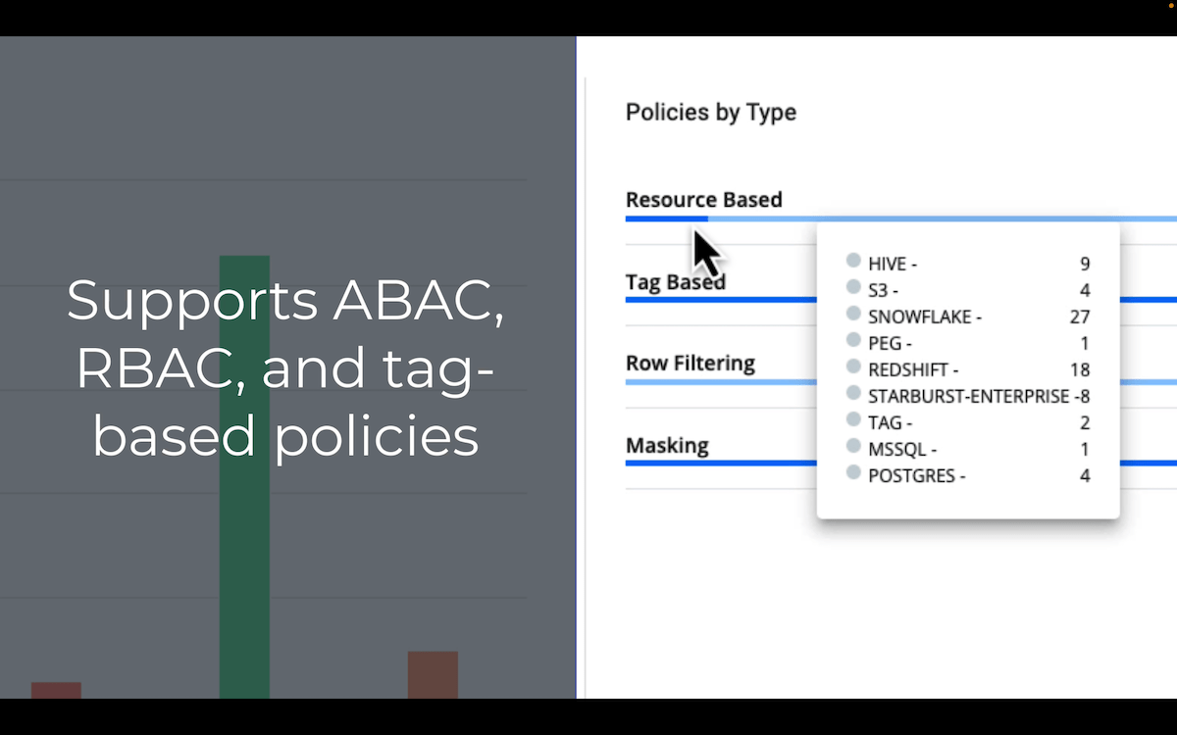This screenshot has height=735, width=1177.
Task: Click the STARBURST-ENTERPRISE legend dot
Action: (x=853, y=394)
